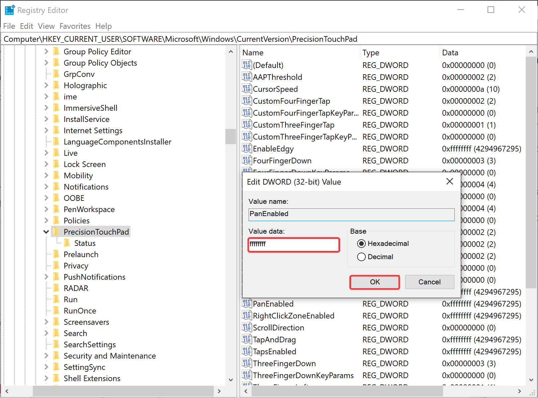Click the ThreeFingerDownKeyParams DWORD icon
538x398 pixels.
(247, 375)
